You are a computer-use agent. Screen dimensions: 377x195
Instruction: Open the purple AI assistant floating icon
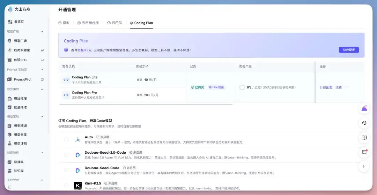pyautogui.click(x=364, y=108)
